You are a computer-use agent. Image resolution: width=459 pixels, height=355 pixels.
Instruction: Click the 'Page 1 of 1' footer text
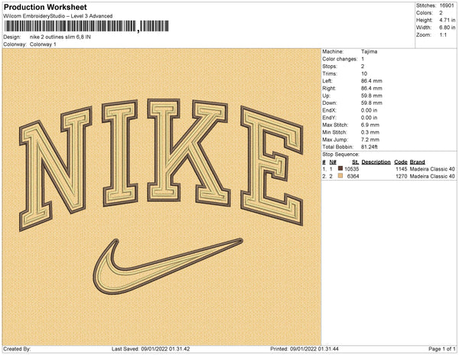pyautogui.click(x=442, y=349)
